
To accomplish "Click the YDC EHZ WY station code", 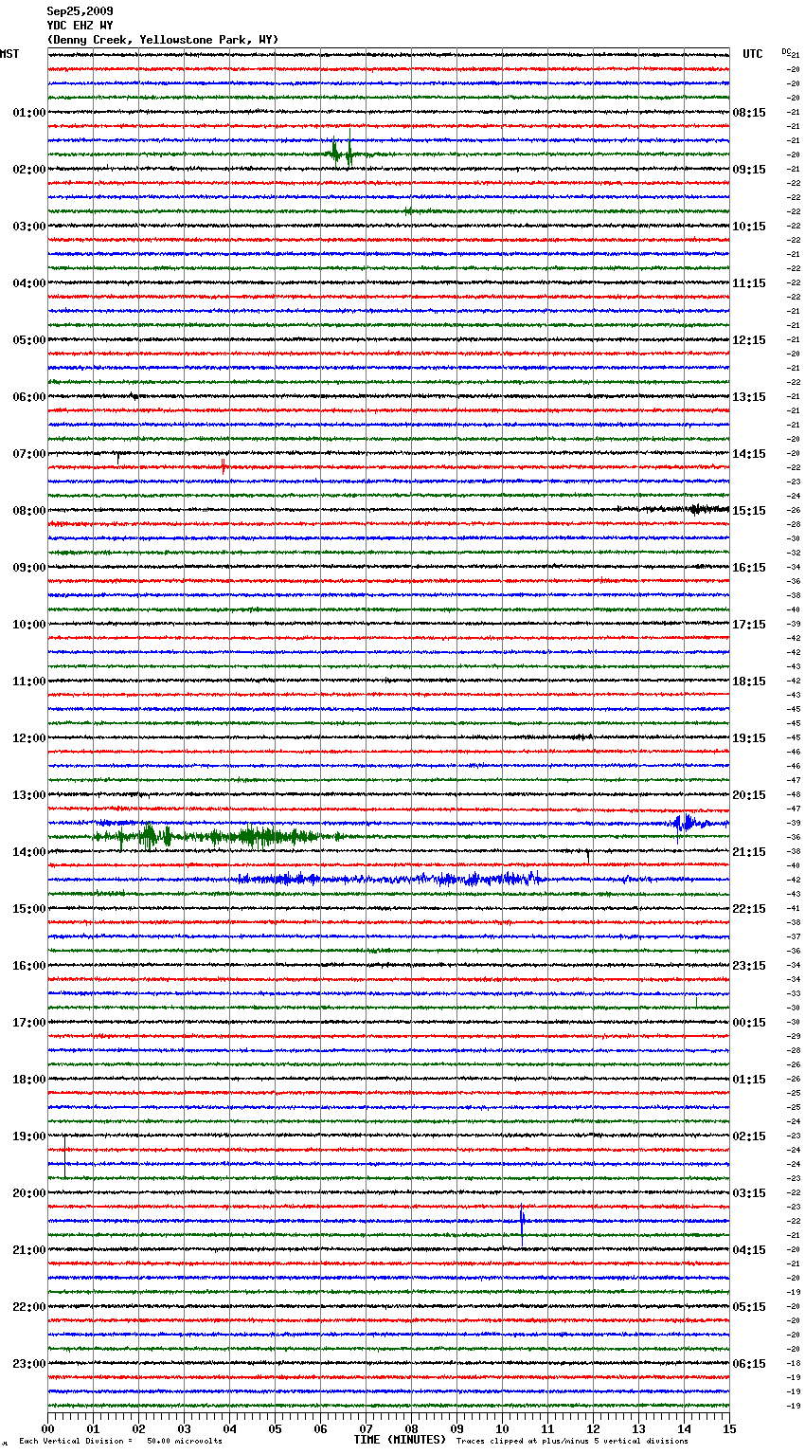I will tap(80, 26).
